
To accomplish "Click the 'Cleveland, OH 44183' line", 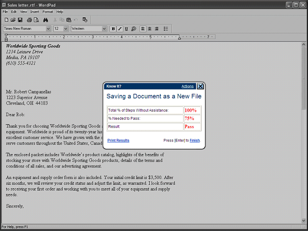I will tap(27, 103).
